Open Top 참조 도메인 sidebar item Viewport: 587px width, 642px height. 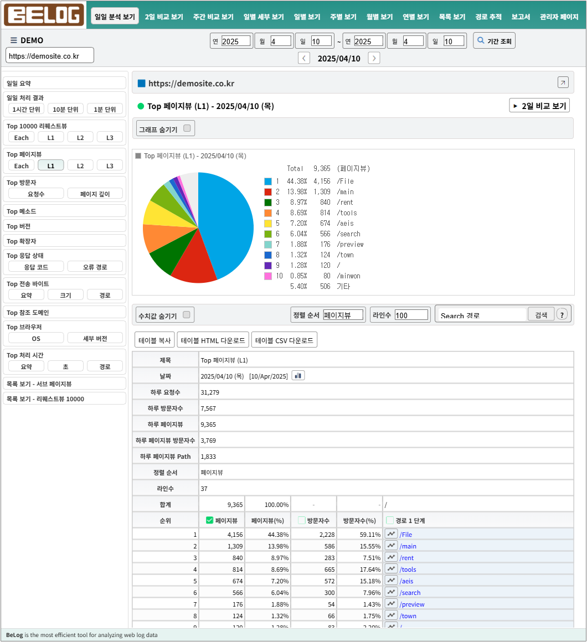[x=64, y=312]
